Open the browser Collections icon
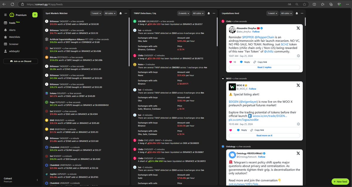Image resolution: width=352 pixels, height=187 pixels. tap(331, 4)
